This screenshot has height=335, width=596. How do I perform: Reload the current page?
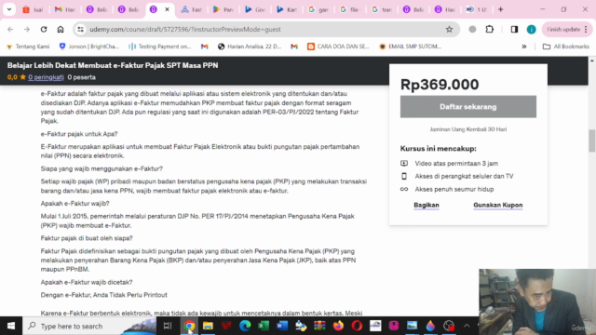click(x=44, y=29)
